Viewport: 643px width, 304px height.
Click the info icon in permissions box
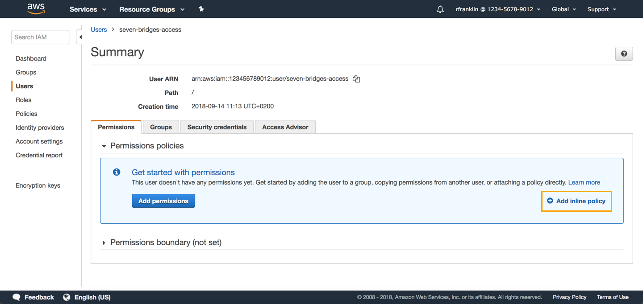(117, 172)
